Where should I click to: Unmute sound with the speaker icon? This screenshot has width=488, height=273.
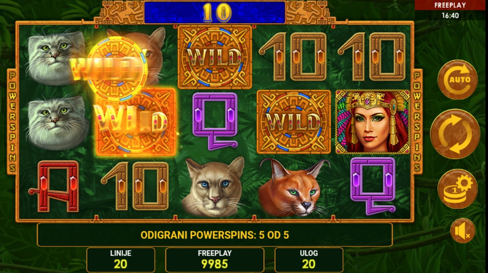coord(462,231)
